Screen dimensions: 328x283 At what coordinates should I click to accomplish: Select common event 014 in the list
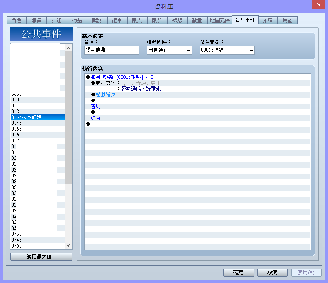point(38,123)
